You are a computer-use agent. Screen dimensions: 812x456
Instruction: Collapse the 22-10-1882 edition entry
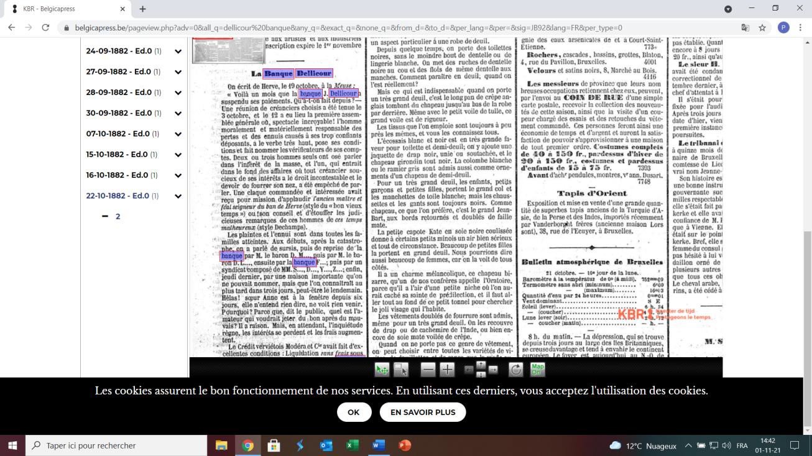178,196
